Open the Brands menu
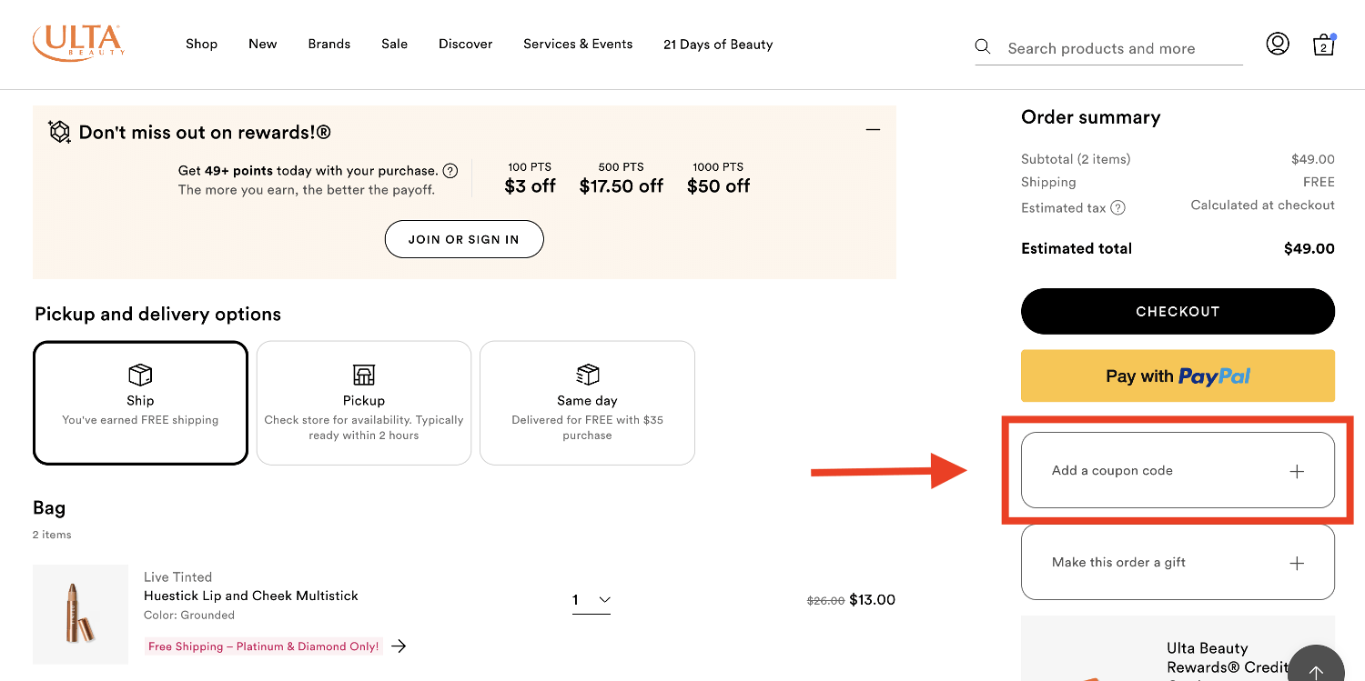This screenshot has height=681, width=1365. [329, 44]
